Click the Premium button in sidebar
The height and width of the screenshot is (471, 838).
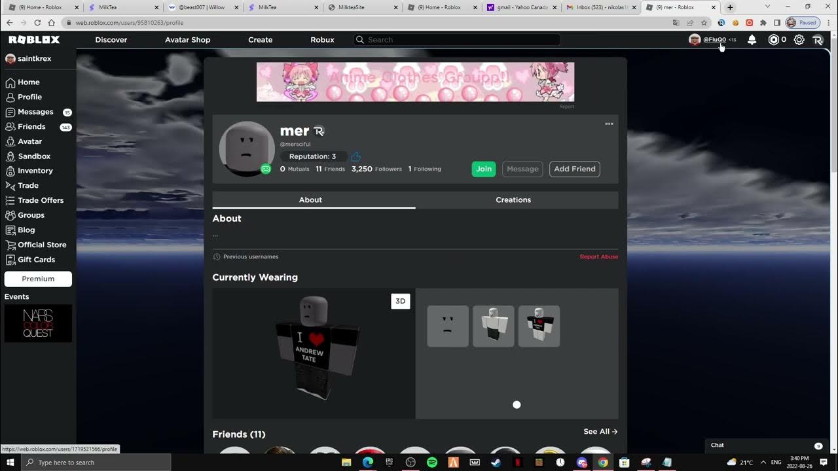(x=38, y=279)
